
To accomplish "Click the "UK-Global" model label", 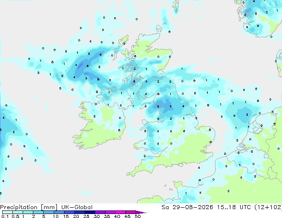I will (x=77, y=207).
